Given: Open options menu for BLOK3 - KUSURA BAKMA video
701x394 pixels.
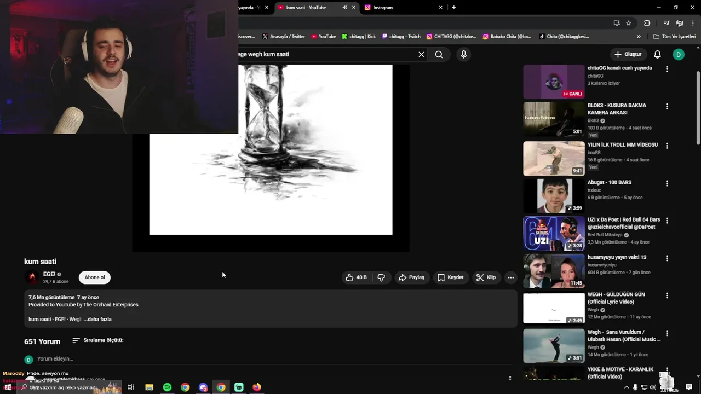Looking at the screenshot, I should point(667,106).
